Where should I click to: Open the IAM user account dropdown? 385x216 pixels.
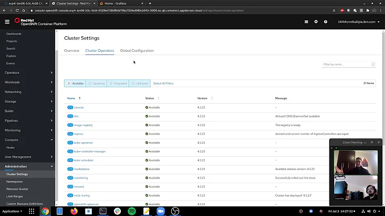pyautogui.click(x=359, y=22)
